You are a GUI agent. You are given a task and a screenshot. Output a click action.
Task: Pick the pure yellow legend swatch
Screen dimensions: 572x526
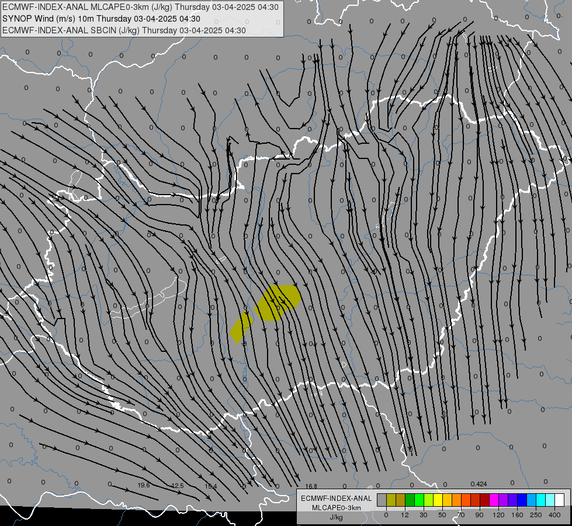click(438, 500)
